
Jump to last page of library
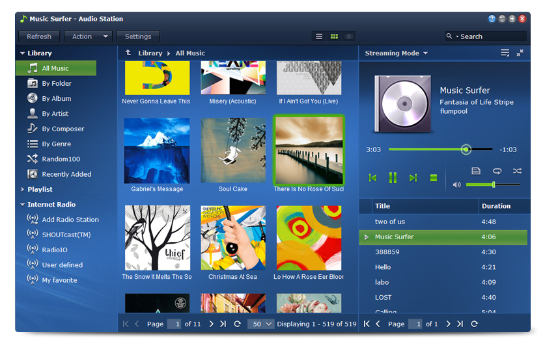(223, 324)
